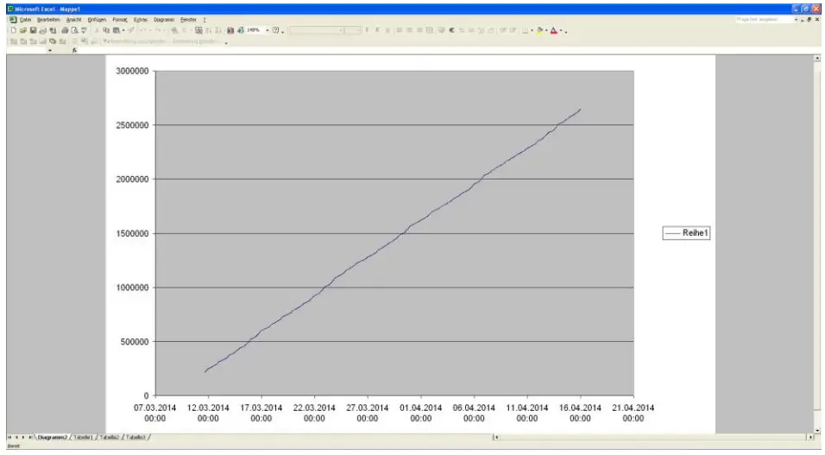
Task: Open the Format menu
Action: [120, 20]
